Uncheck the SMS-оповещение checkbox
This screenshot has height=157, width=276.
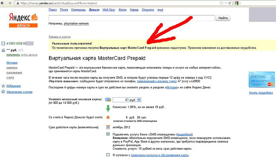pos(108,134)
